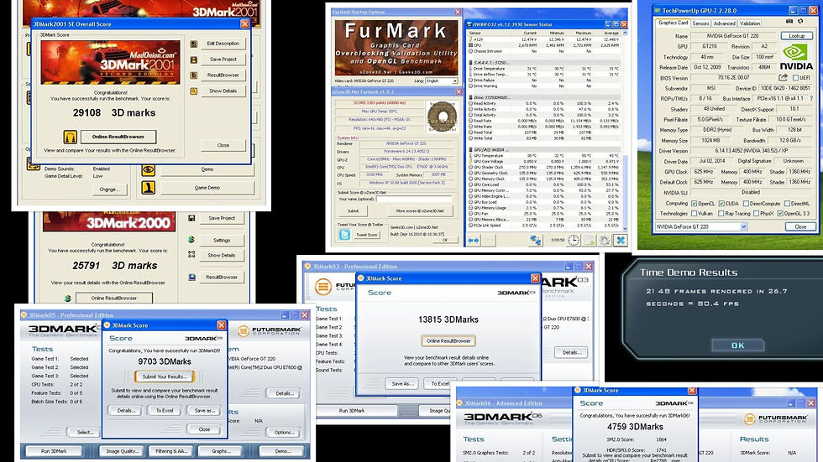823x462 pixels.
Task: Switch to Validation tab in GPU-Z
Action: click(x=749, y=23)
